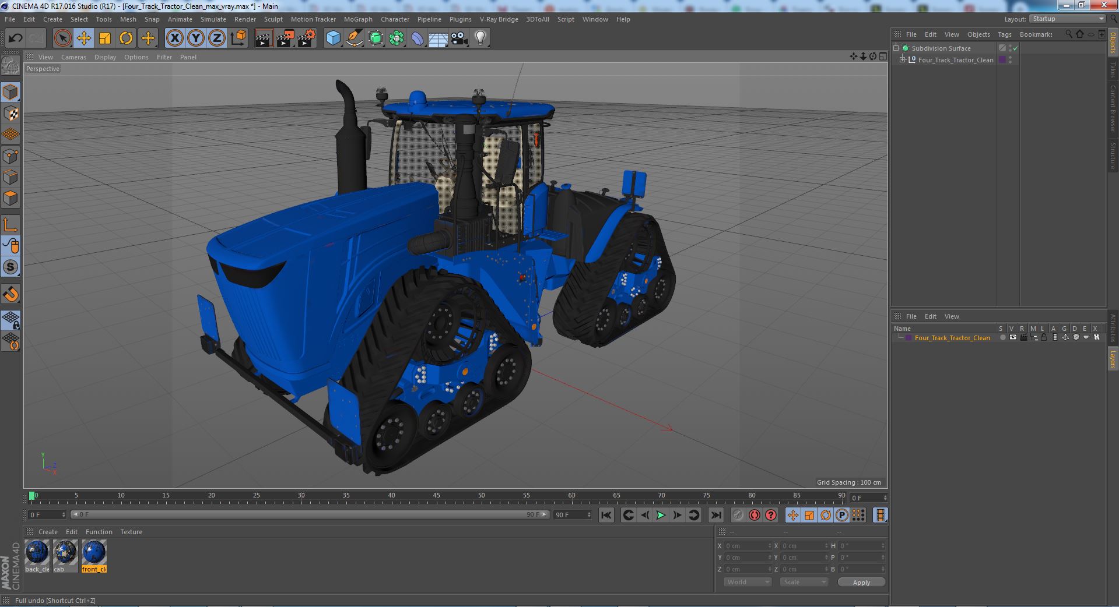Toggle Subdivision Surface enable checkmark
The image size is (1119, 607).
(x=1015, y=48)
